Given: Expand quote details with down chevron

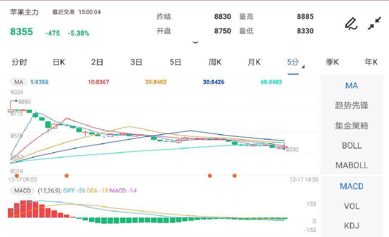Looking at the screenshot, I should click(x=196, y=42).
